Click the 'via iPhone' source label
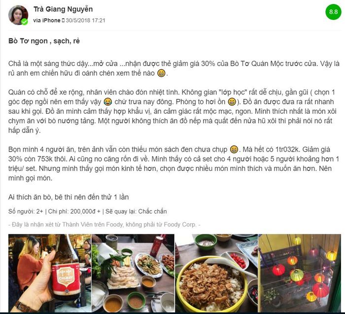The width and height of the screenshot is (345, 314). click(47, 21)
